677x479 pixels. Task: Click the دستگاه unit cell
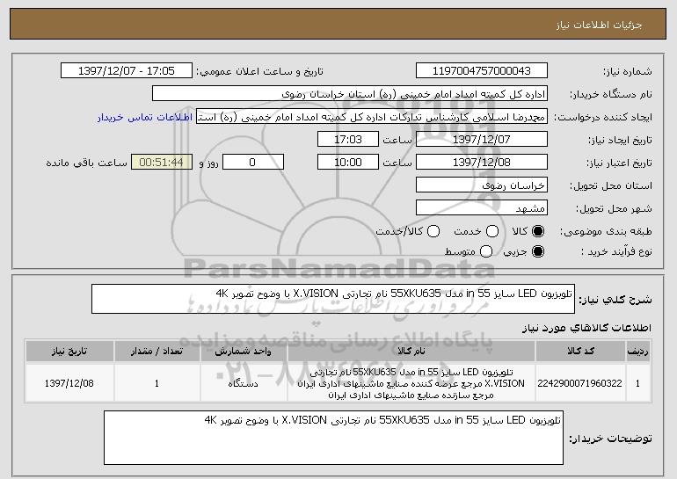pyautogui.click(x=244, y=383)
